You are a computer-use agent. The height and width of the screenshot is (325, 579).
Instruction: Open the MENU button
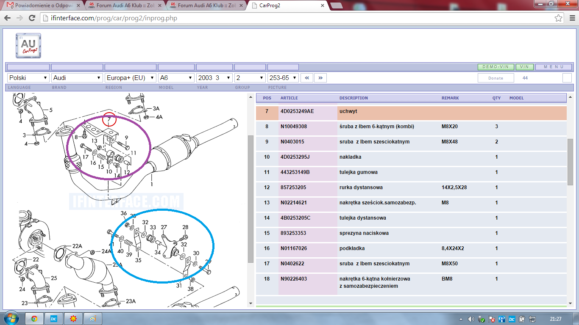pyautogui.click(x=554, y=67)
